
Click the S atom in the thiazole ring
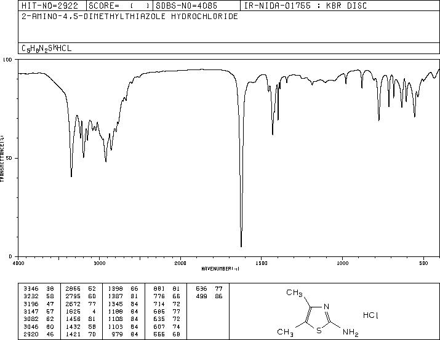(319, 331)
